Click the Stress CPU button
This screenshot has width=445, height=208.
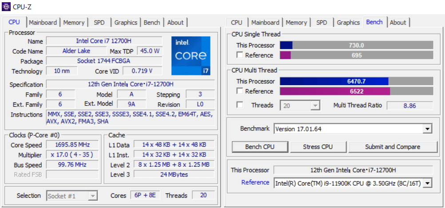click(x=318, y=147)
